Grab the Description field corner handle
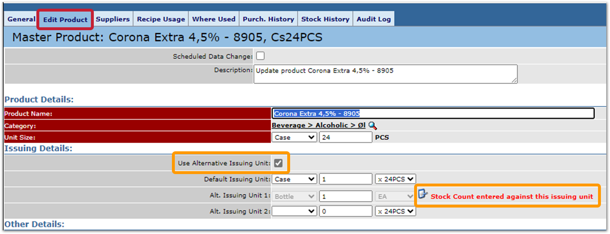 point(515,81)
